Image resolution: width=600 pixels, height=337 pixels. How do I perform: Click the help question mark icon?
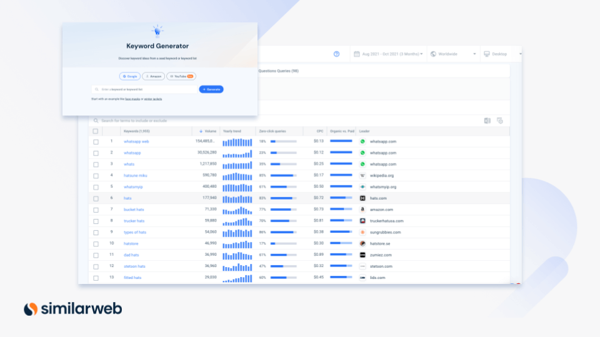point(336,54)
